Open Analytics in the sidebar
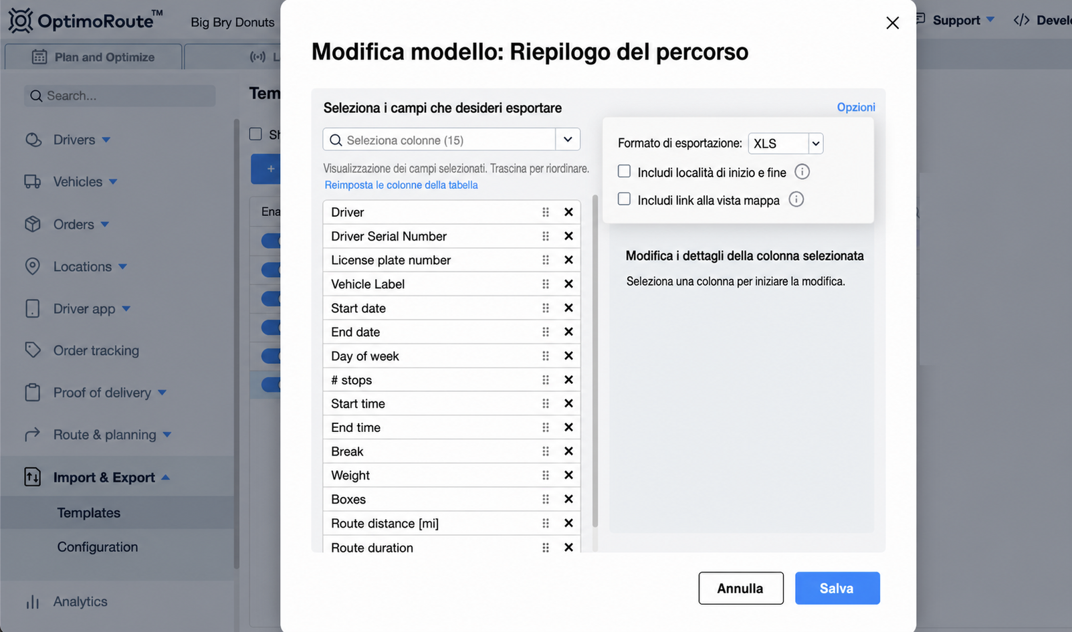 click(80, 602)
